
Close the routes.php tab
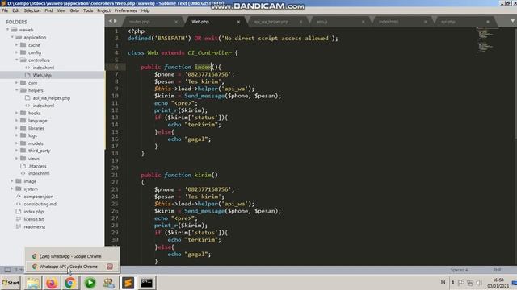pos(176,22)
